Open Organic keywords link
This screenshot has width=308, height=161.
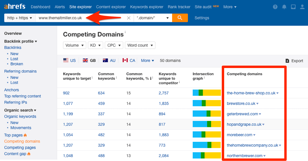[20, 117]
